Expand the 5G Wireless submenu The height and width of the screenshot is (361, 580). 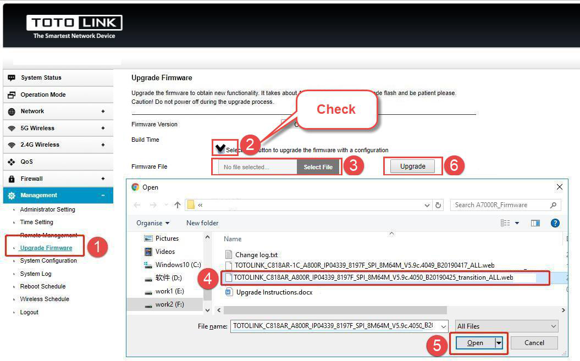[103, 129]
